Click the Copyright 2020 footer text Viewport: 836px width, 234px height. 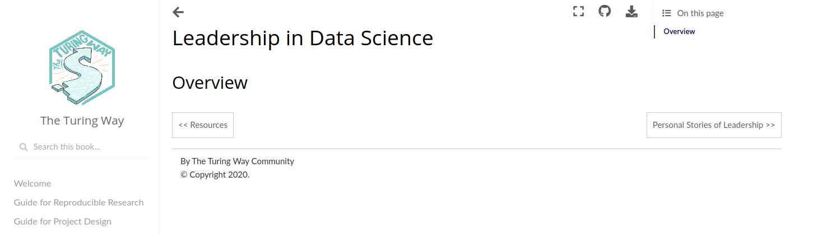click(x=215, y=174)
